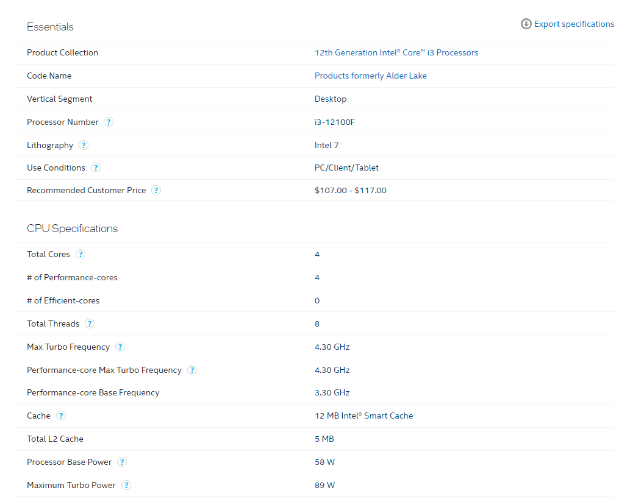Click the PC/Client/Tablet value
Viewport: 630px width, 499px height.
tap(346, 168)
